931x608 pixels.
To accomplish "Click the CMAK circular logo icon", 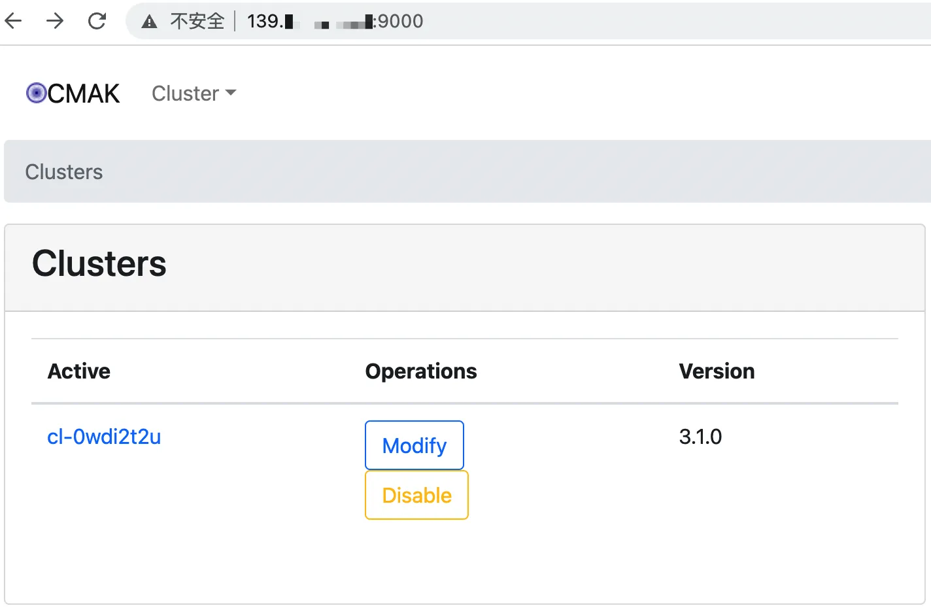I will pyautogui.click(x=36, y=93).
